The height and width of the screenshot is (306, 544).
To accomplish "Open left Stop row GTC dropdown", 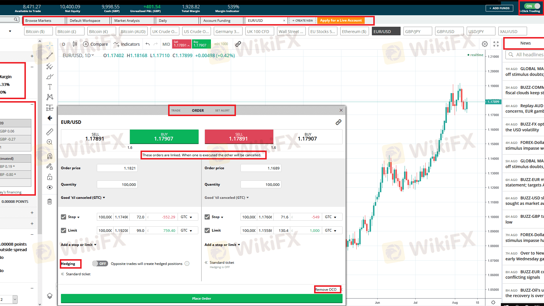I will pos(188,217).
